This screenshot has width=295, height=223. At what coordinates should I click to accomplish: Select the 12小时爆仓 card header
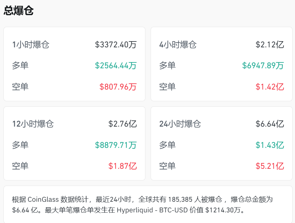pyautogui.click(x=34, y=124)
